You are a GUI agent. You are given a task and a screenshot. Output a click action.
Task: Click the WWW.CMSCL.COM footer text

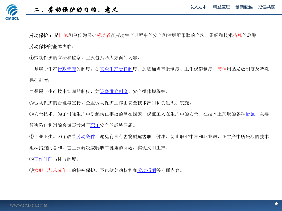(28, 205)
